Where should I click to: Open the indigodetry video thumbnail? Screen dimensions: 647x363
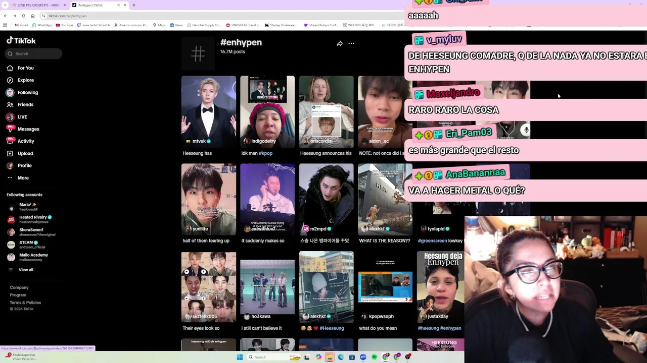coord(267,111)
